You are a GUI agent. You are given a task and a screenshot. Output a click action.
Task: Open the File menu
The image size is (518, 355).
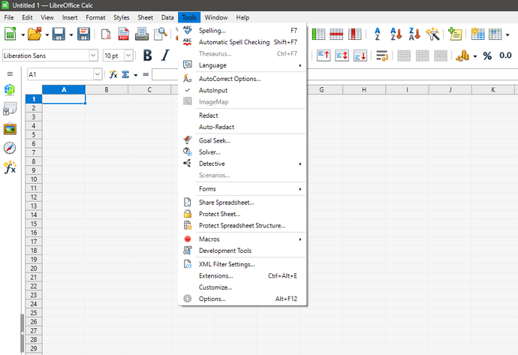pos(9,17)
